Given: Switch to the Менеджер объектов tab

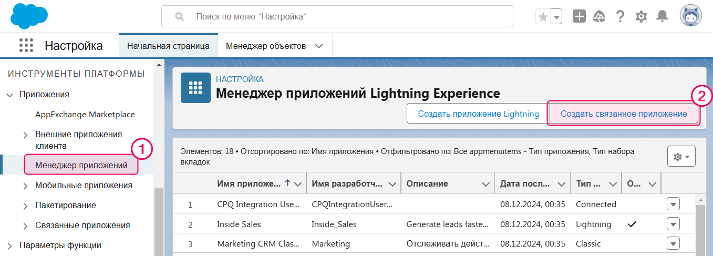Looking at the screenshot, I should click(266, 46).
